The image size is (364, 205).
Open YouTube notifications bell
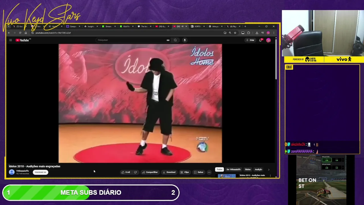pyautogui.click(x=260, y=40)
